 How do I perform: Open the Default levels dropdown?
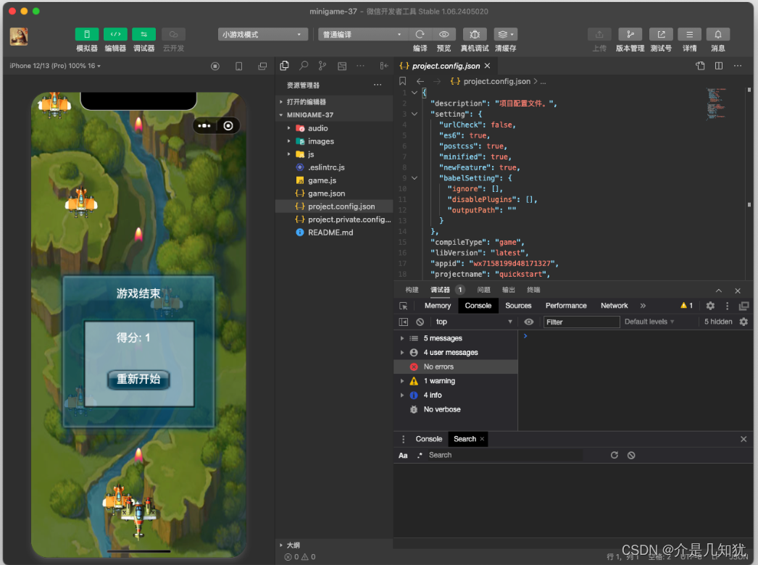pyautogui.click(x=649, y=322)
